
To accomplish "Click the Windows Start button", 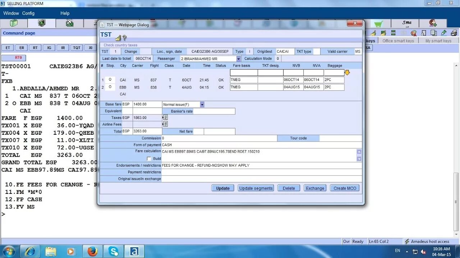I will [8, 251].
